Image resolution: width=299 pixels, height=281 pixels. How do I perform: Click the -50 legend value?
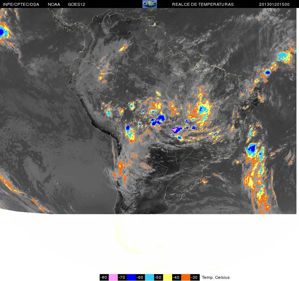pos(158,277)
